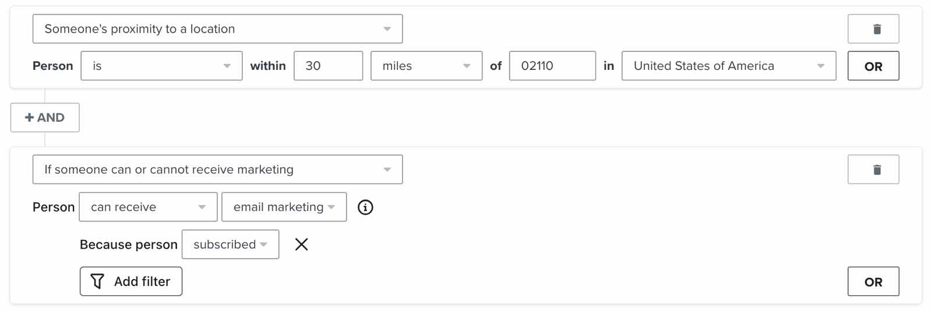Expand 'If someone can or cannot receive marketing' dropdown
932x311 pixels.
[217, 169]
